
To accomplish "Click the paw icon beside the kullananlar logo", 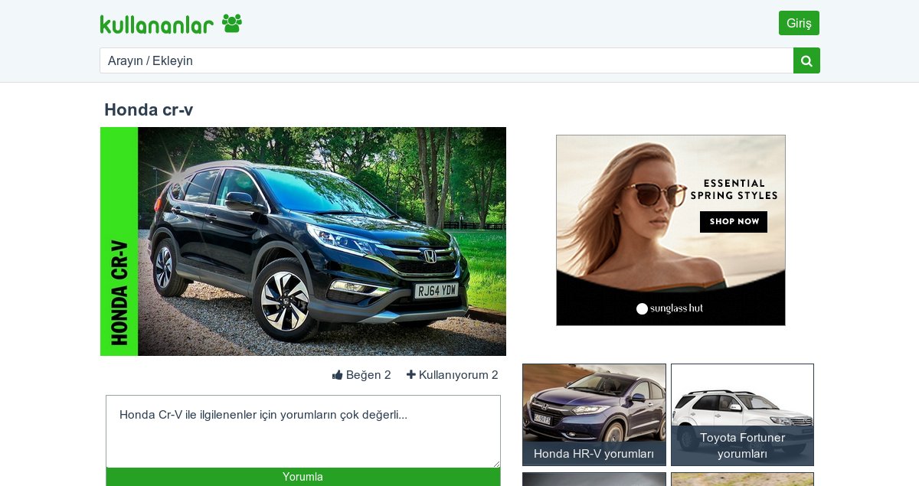I will (232, 23).
